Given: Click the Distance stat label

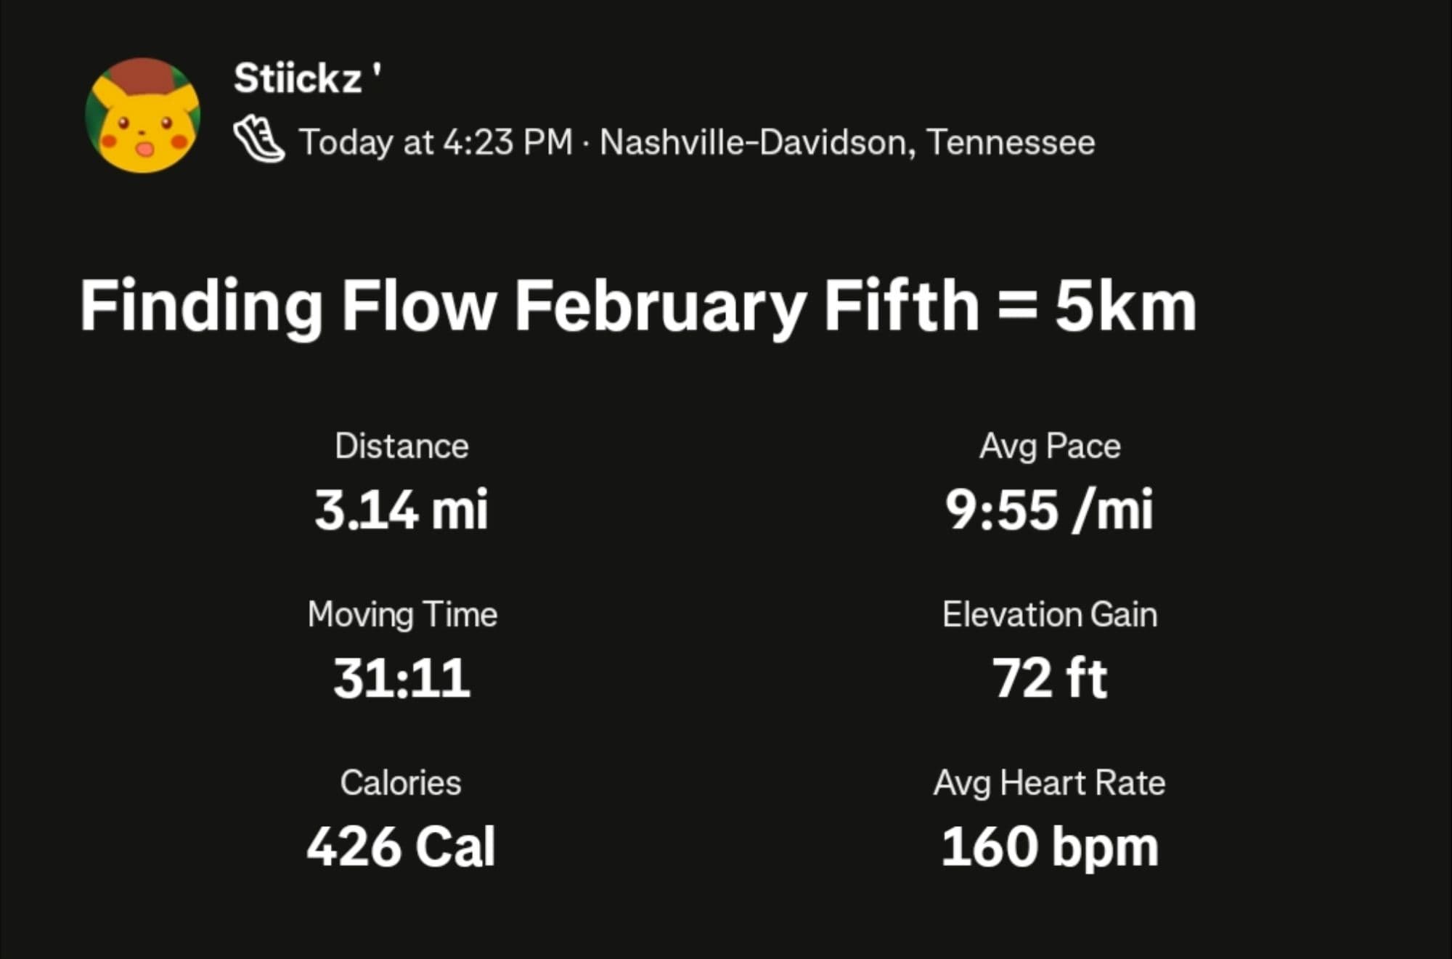Looking at the screenshot, I should (401, 446).
